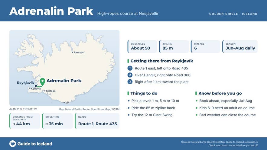Click the Keflavík marker on the map
The width and height of the screenshot is (267, 150).
(x=30, y=88)
